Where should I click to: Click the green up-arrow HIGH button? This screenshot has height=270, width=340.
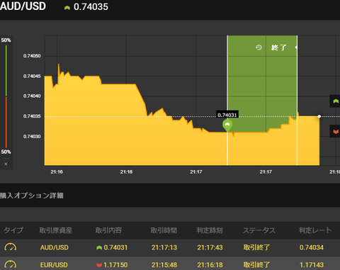click(x=335, y=101)
